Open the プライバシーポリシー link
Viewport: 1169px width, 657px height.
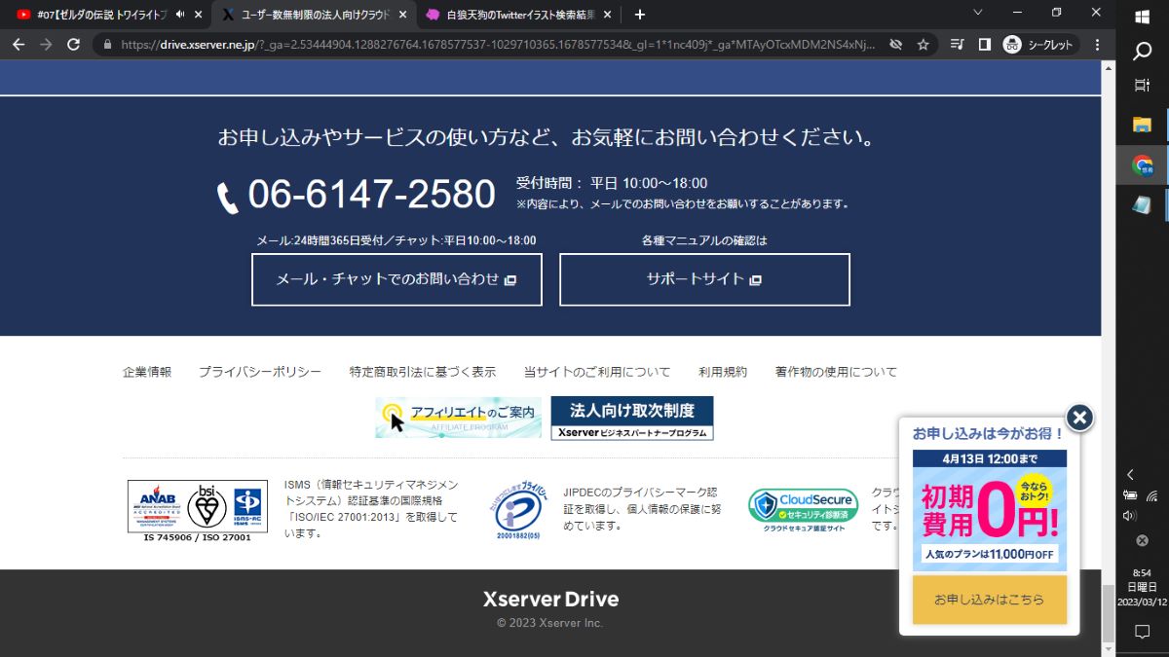[x=260, y=372]
